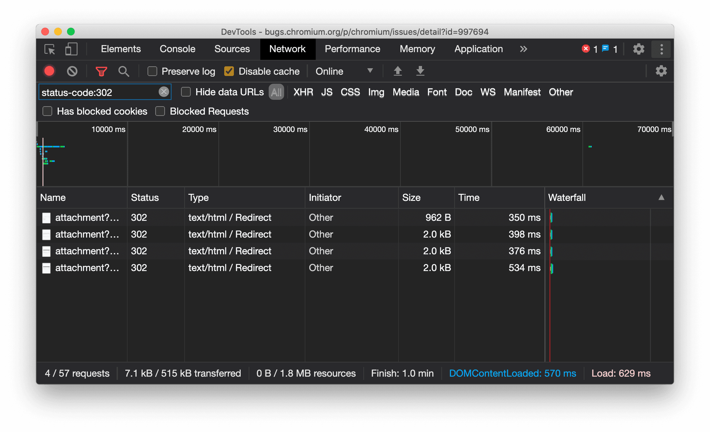Toggle the Preserve log checkbox
The width and height of the screenshot is (710, 432).
pyautogui.click(x=152, y=71)
